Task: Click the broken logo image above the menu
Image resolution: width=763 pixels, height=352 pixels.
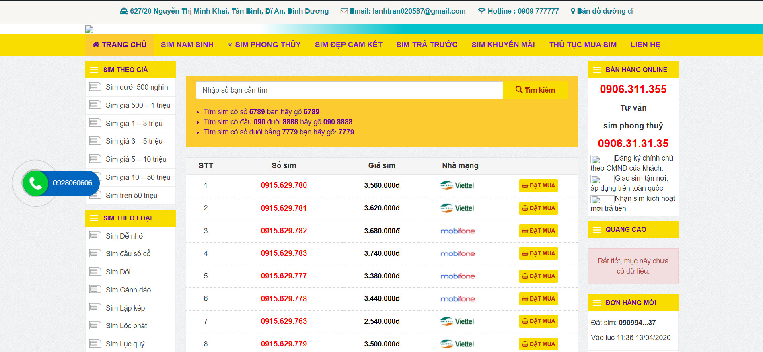Action: click(x=89, y=29)
